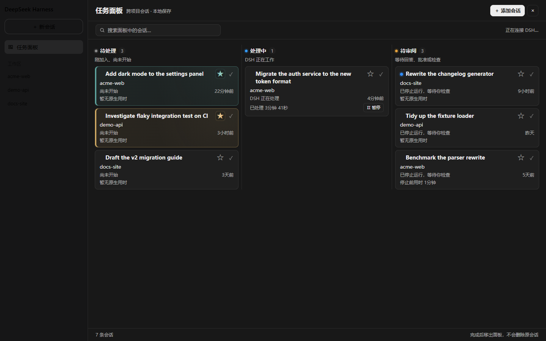Viewport: 546px width, 341px height.
Task: Open 'Benchmark the parser rewrite' card
Action: coord(467,170)
